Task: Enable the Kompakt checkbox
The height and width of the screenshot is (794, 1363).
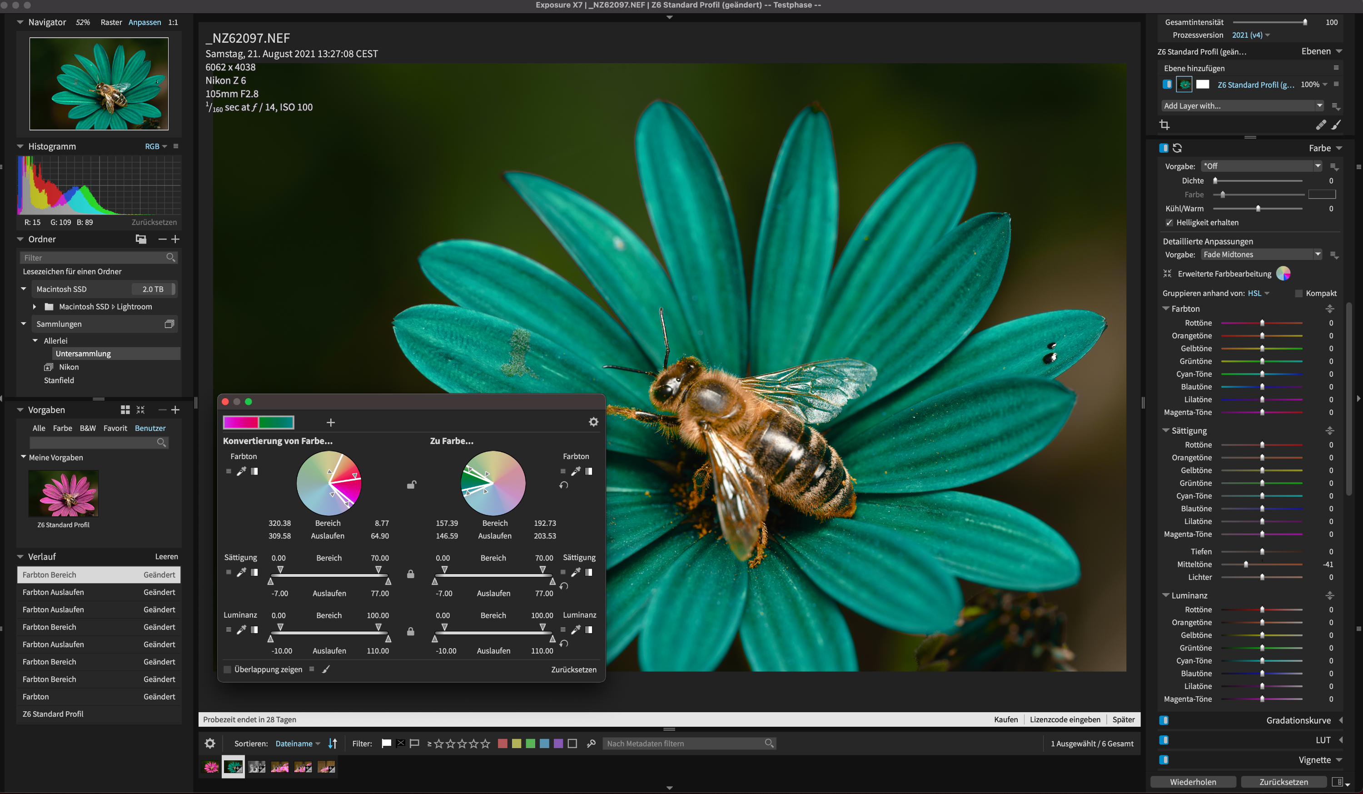Action: click(x=1298, y=293)
